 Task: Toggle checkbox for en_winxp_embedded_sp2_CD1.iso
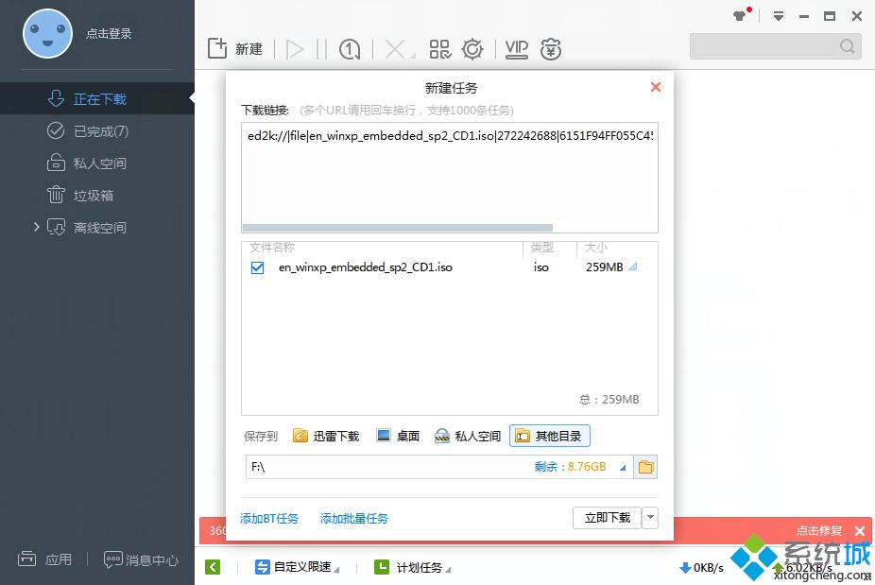257,267
